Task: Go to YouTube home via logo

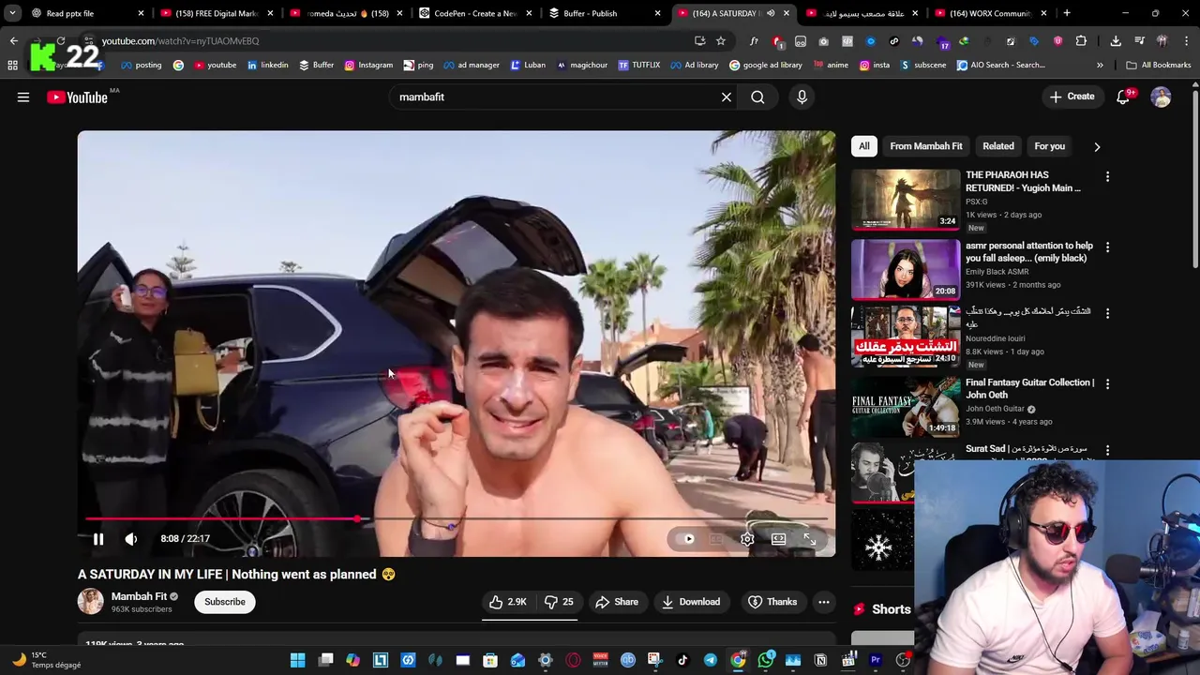Action: [x=77, y=97]
